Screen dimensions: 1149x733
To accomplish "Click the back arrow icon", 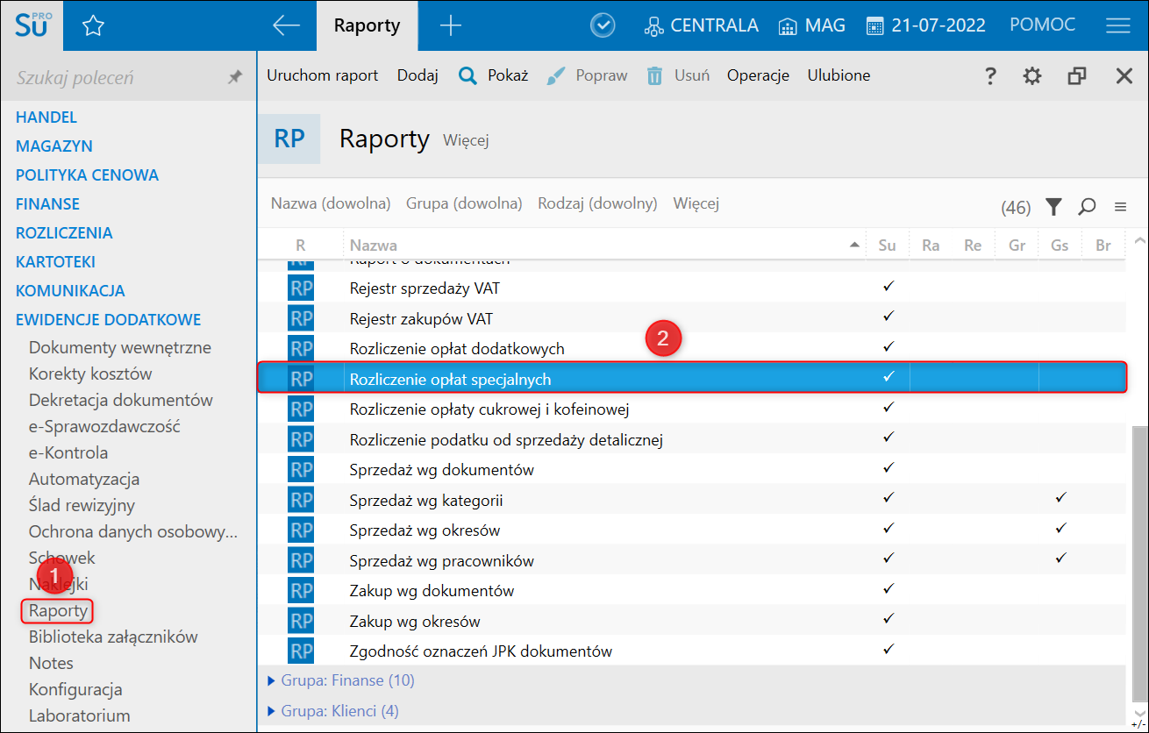I will click(286, 26).
